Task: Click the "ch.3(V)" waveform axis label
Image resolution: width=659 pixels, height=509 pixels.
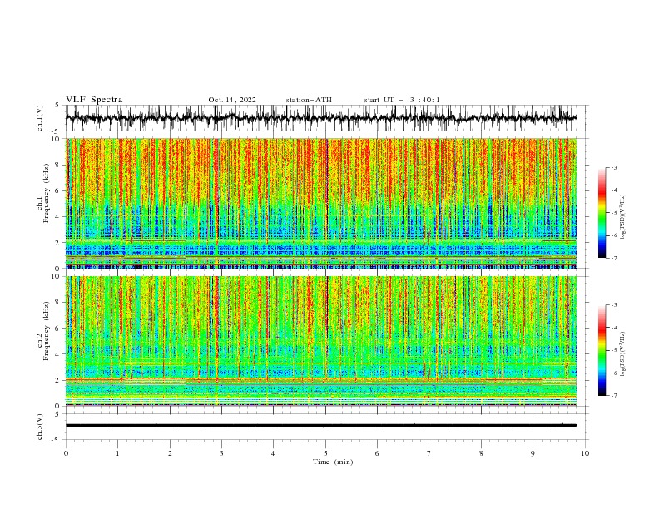Action: tap(40, 427)
